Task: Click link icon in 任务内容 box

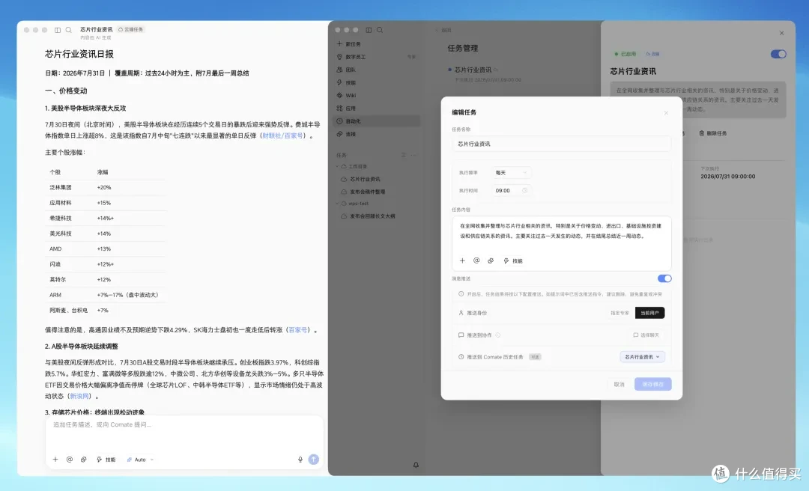Action: click(x=491, y=260)
